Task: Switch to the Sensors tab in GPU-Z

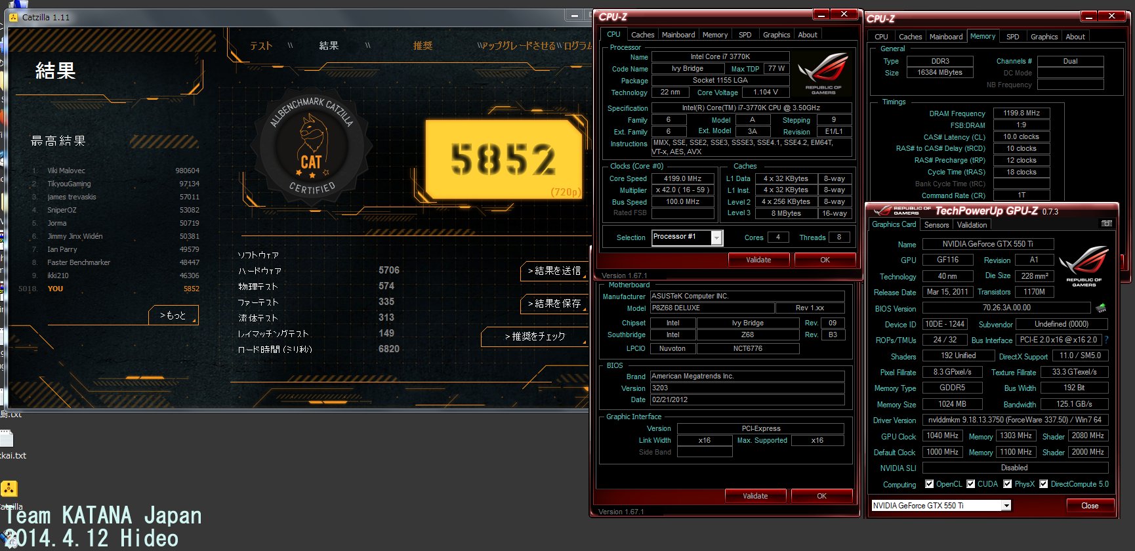Action: [936, 225]
